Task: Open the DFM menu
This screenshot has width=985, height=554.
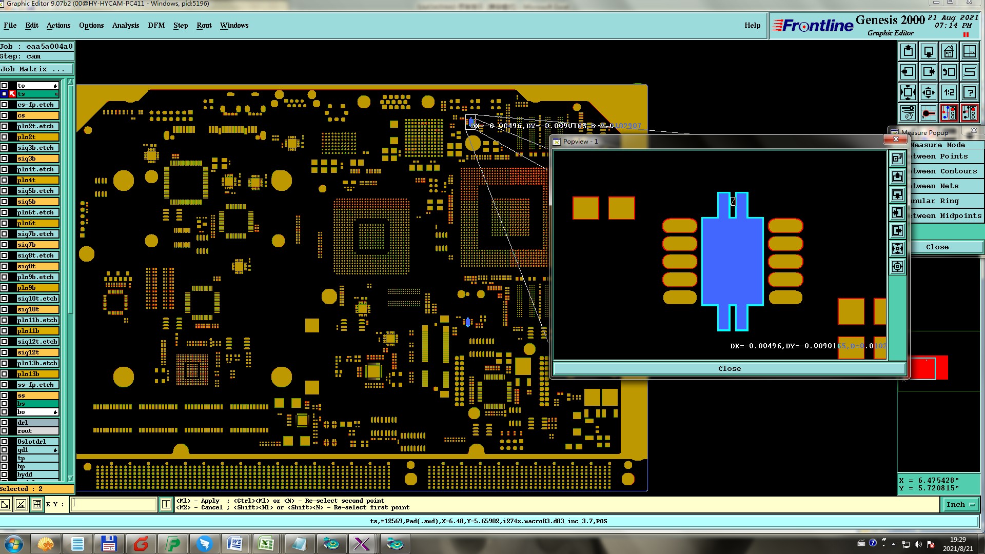Action: pyautogui.click(x=156, y=25)
